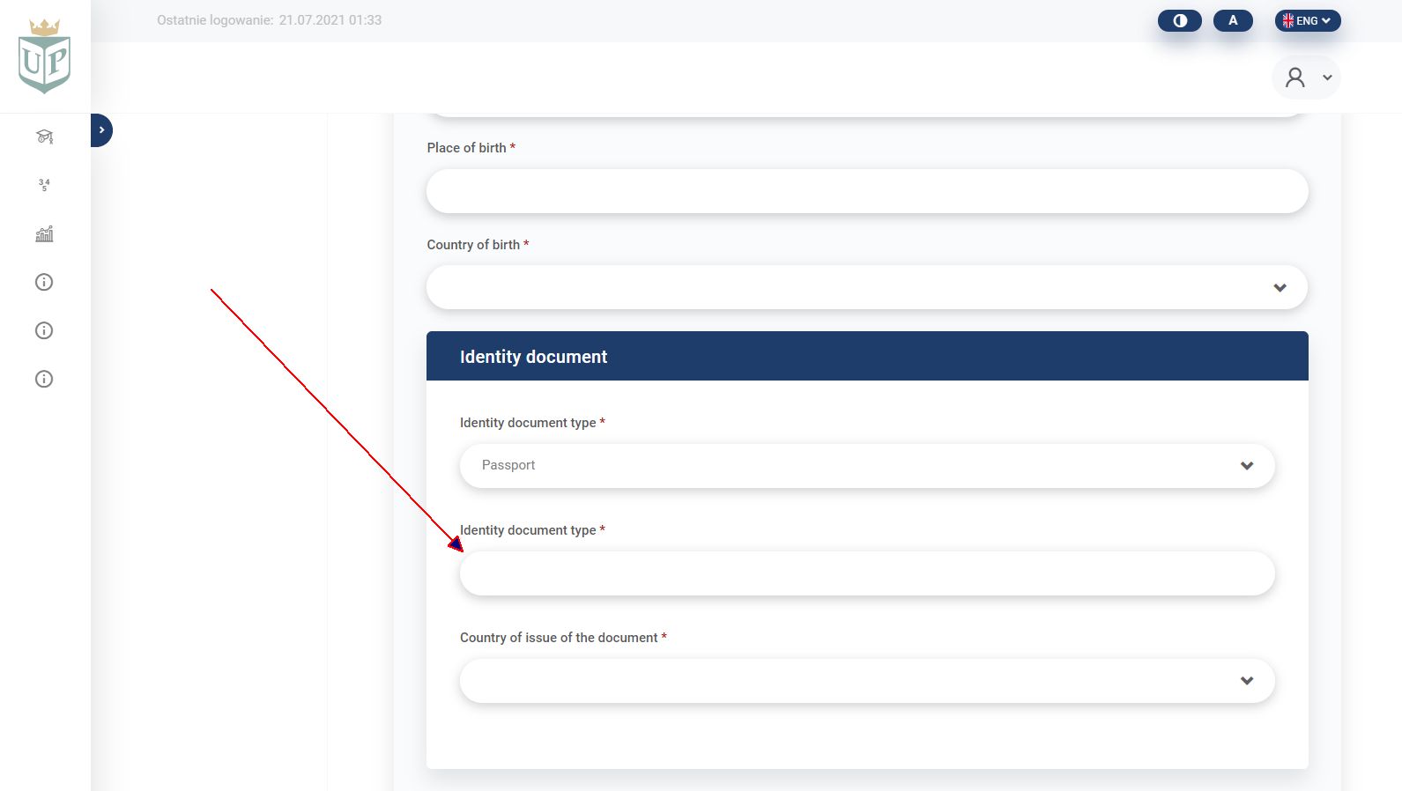Click the empty field below the Passport dropdown
1402x791 pixels.
pos(866,573)
